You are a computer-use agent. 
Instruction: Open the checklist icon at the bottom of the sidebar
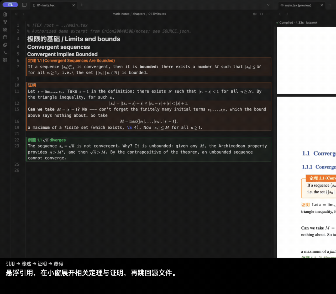[5, 60]
